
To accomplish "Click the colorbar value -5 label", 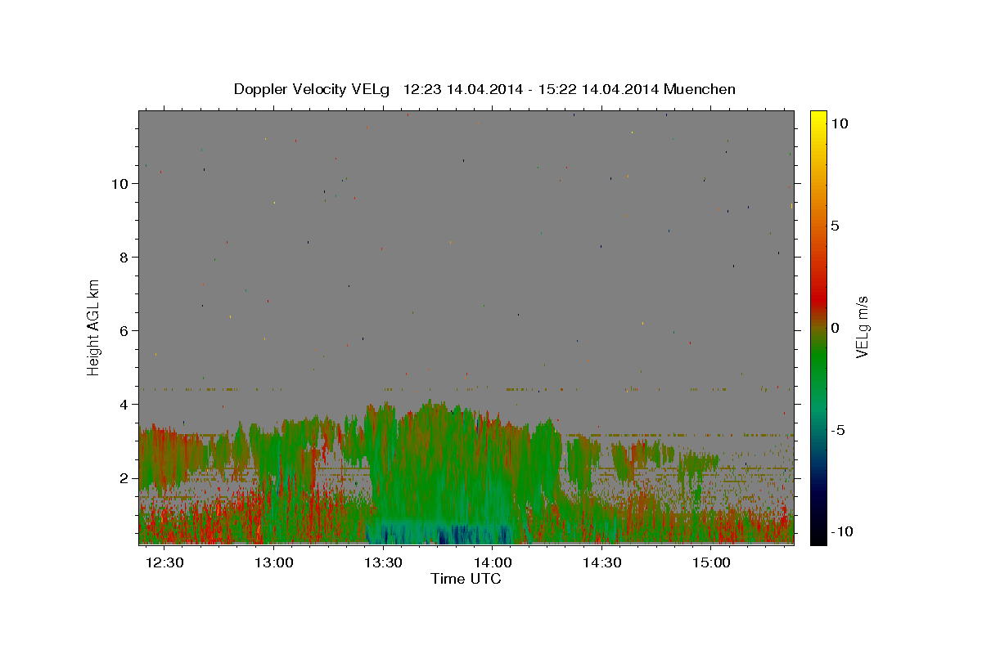I will (x=838, y=430).
